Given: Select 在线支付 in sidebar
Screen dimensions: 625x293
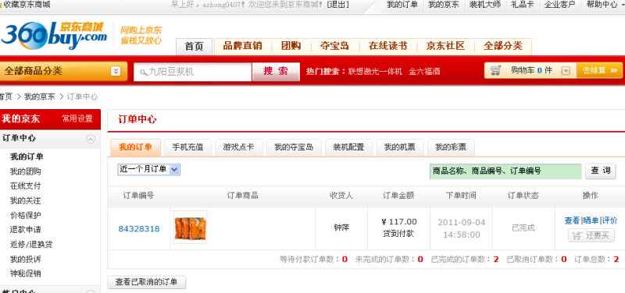Looking at the screenshot, I should [25, 185].
